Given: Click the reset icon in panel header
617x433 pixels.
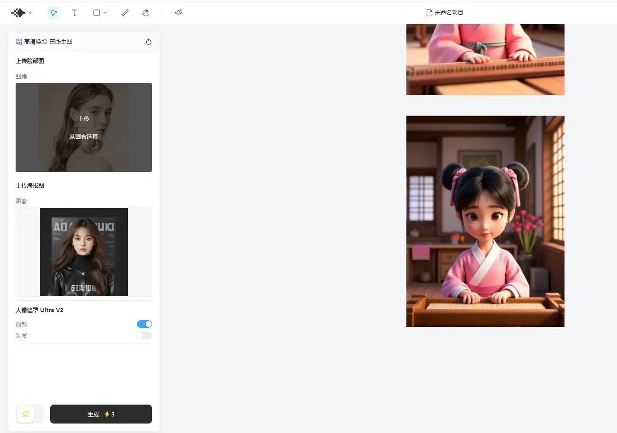Looking at the screenshot, I should click(x=149, y=42).
